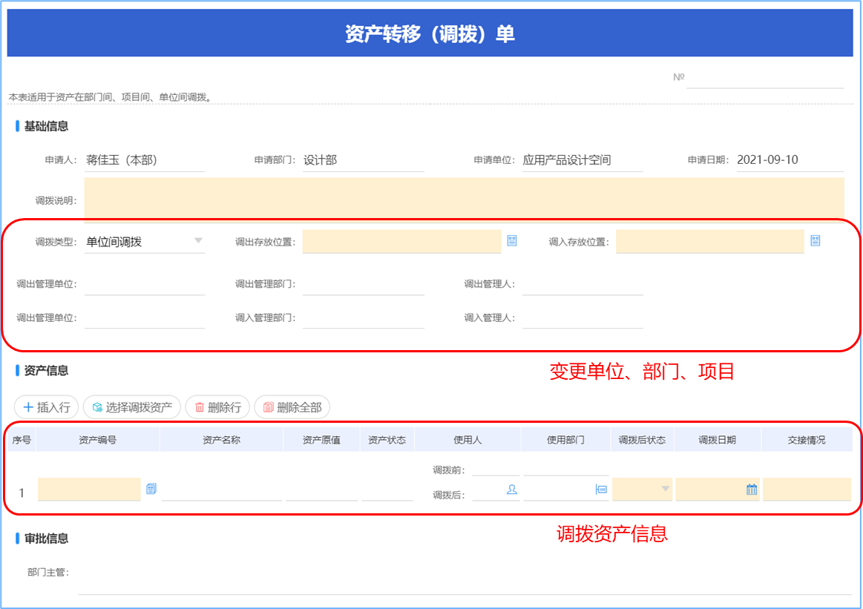Click person picker icon in 调拨后 使用人
This screenshot has width=863, height=609.
pos(511,489)
